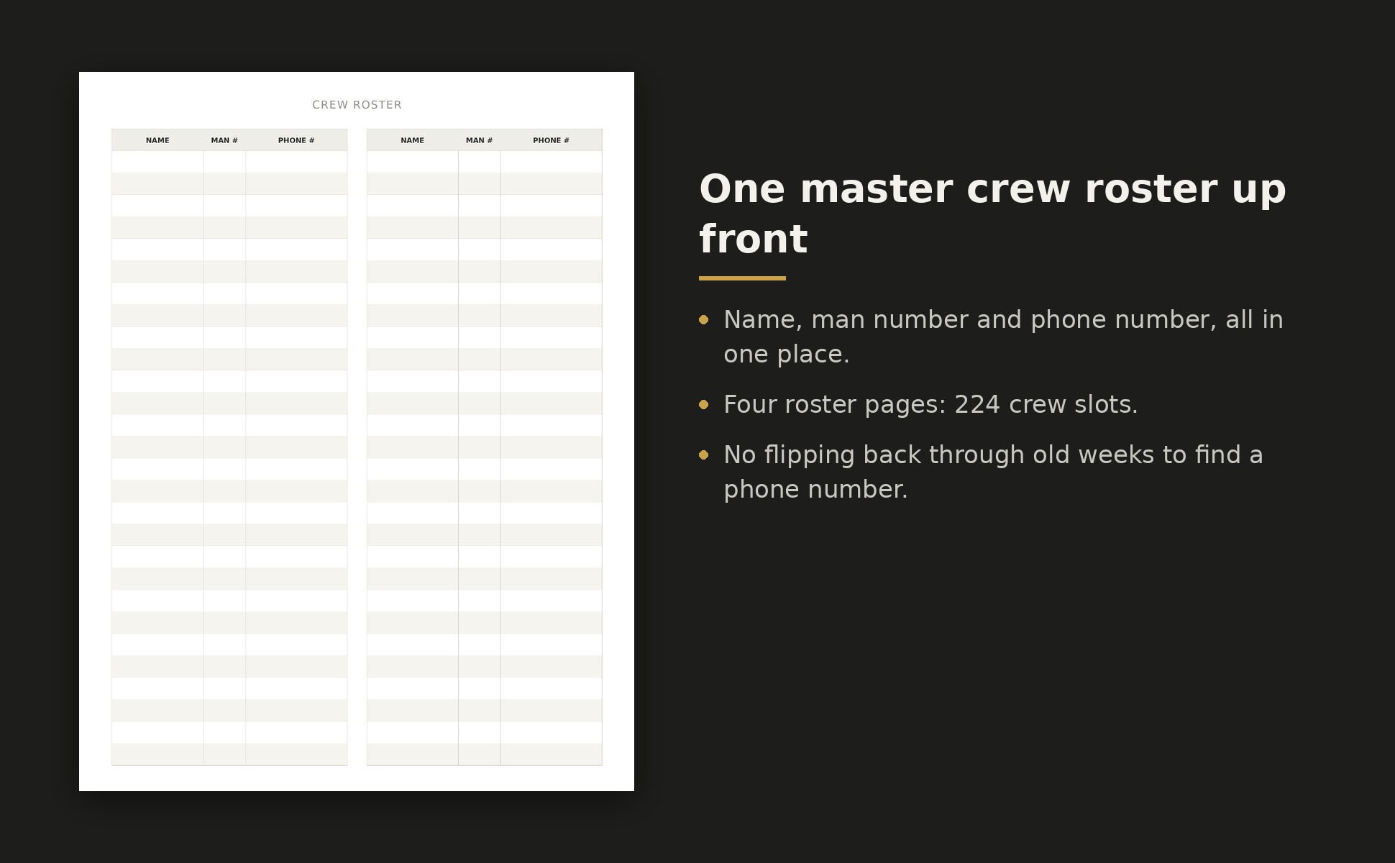Select the PHONE # header in the right table
The width and height of the screenshot is (1395, 863).
point(551,140)
